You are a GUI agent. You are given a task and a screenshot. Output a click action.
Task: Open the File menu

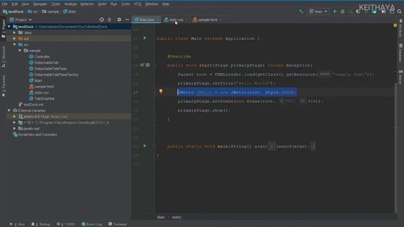point(4,4)
